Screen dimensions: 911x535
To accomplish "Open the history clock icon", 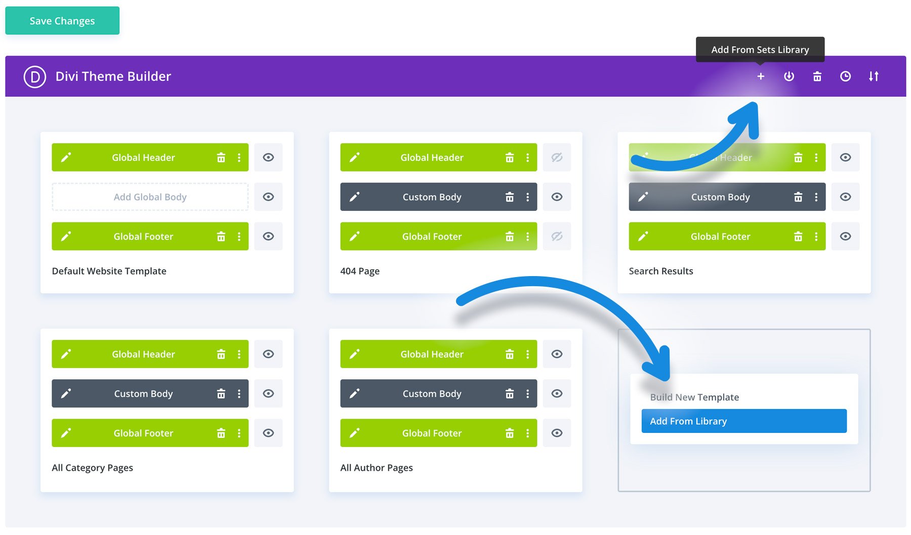I will click(x=846, y=76).
